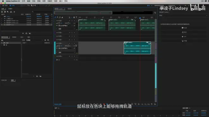Open the input dropdown on Track 1

66,26
